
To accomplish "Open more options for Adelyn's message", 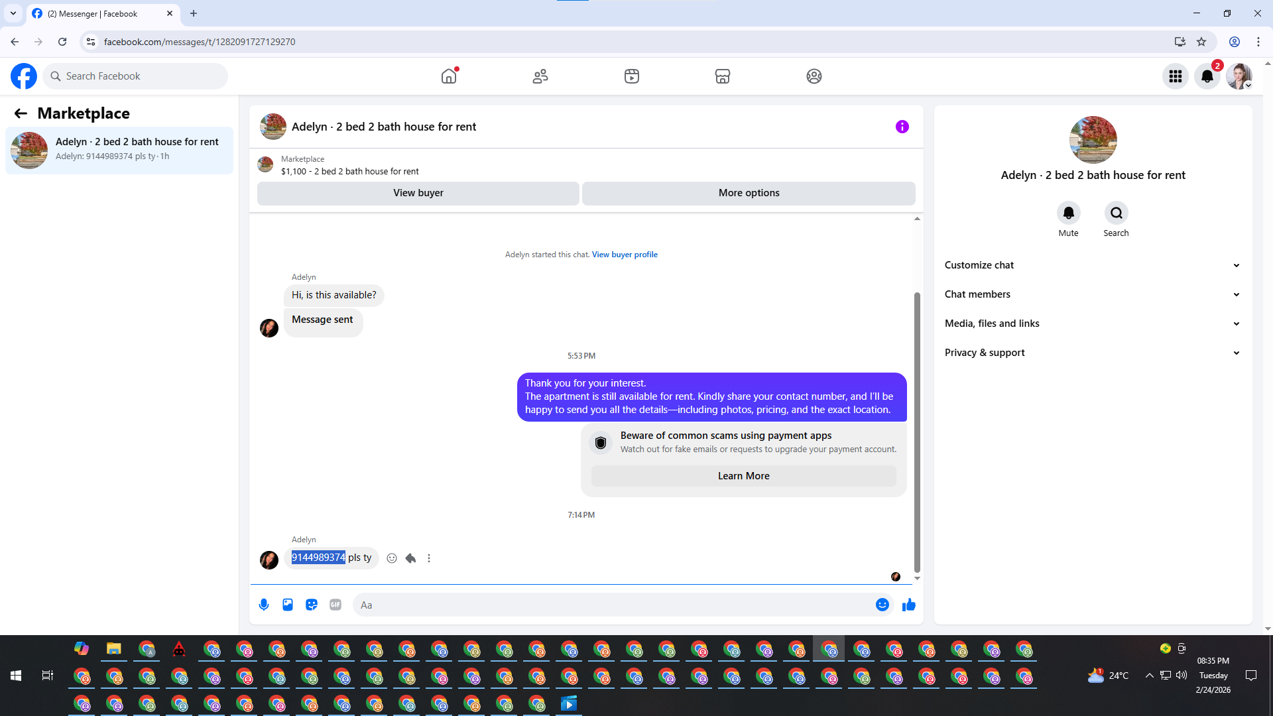I will click(x=429, y=558).
